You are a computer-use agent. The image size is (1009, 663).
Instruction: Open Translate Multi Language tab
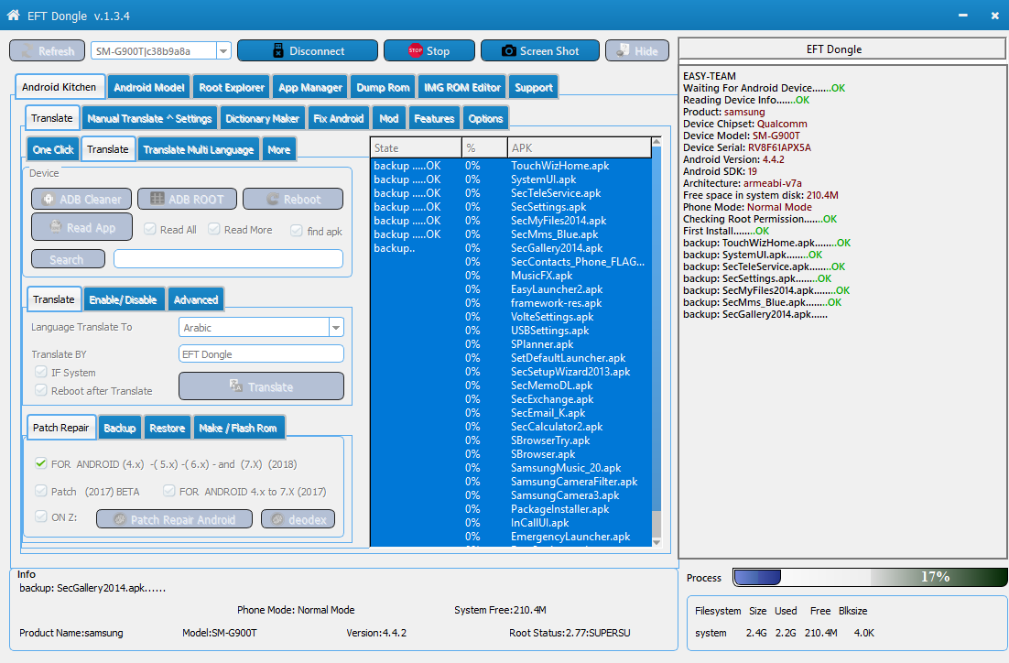click(198, 149)
